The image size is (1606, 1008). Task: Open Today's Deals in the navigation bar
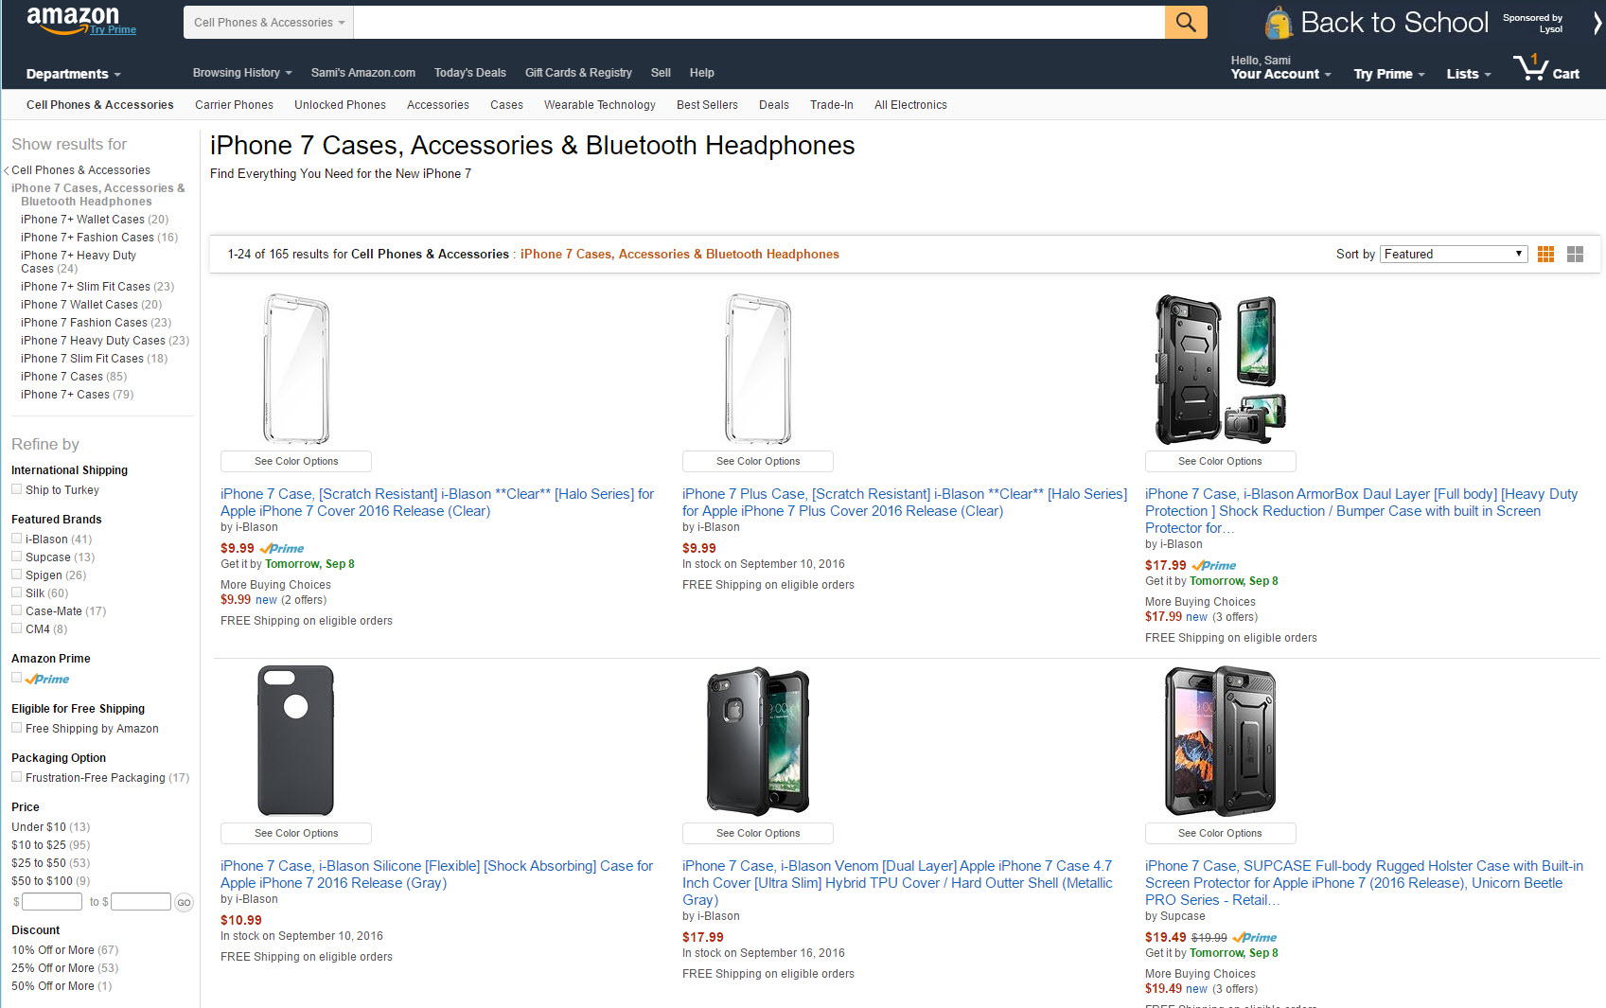click(469, 73)
